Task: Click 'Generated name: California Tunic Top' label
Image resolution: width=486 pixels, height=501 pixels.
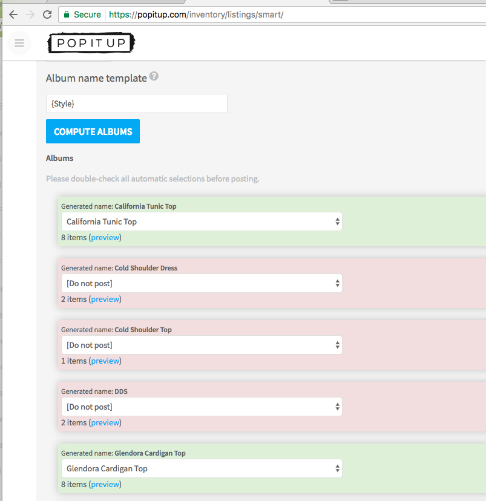Action: (119, 206)
